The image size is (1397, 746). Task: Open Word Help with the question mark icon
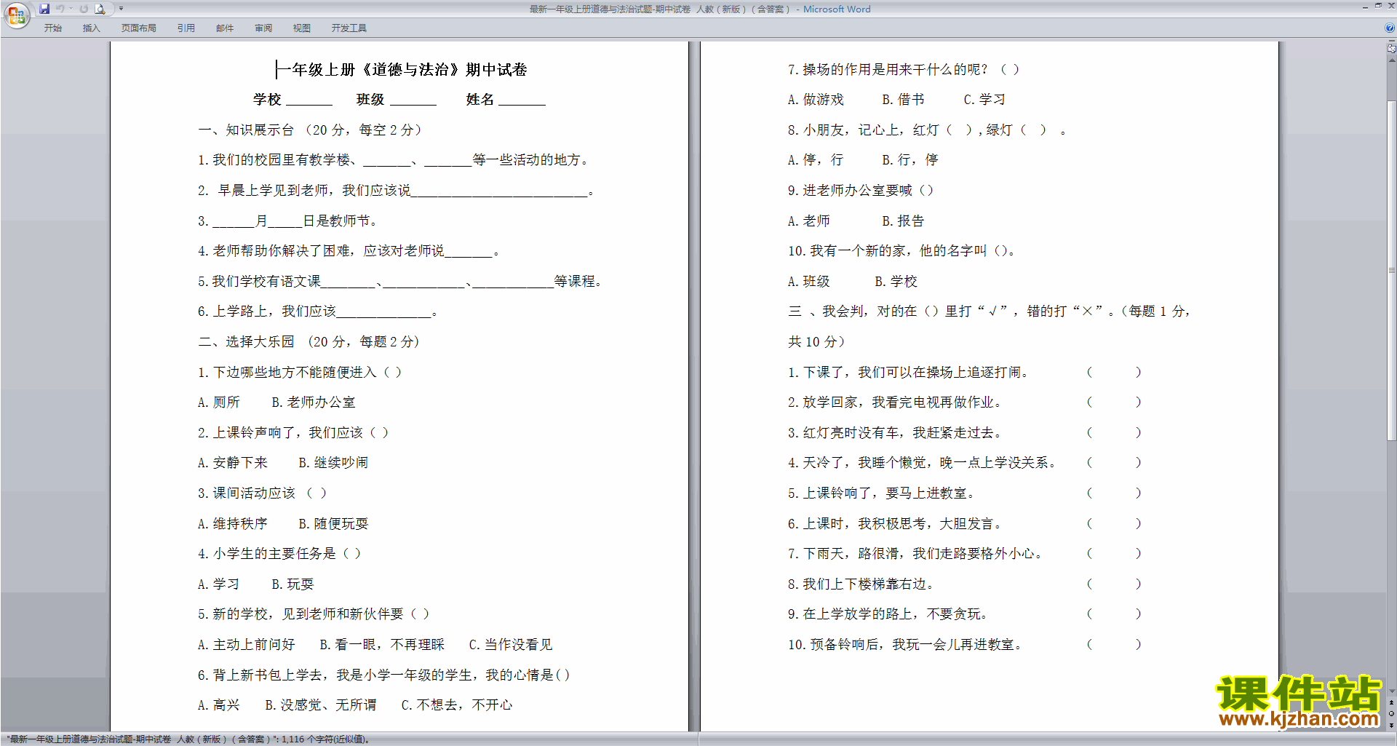(1390, 28)
